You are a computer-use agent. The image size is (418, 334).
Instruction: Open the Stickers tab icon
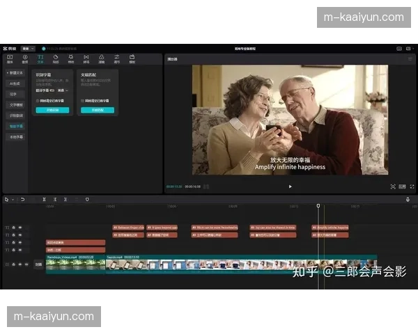(56, 58)
